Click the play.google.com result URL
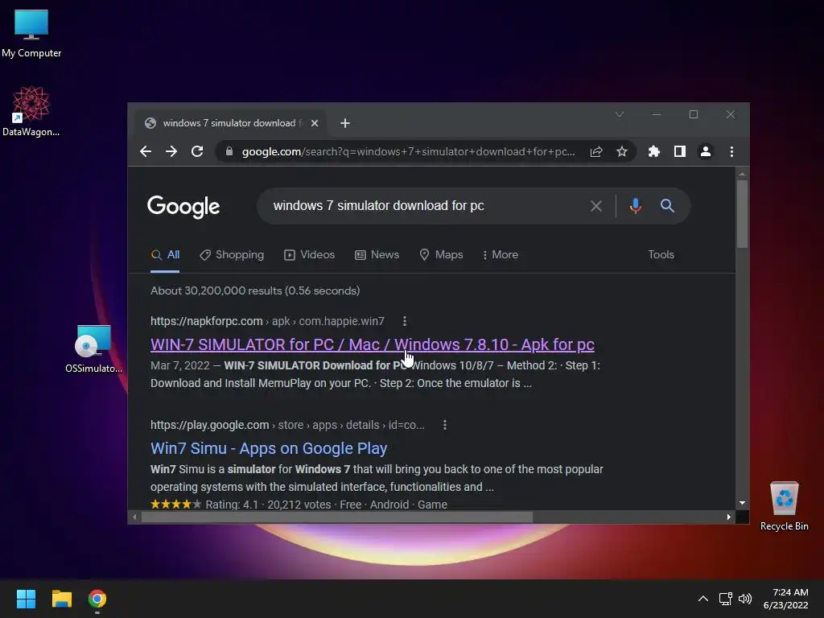The image size is (824, 618). click(x=287, y=425)
